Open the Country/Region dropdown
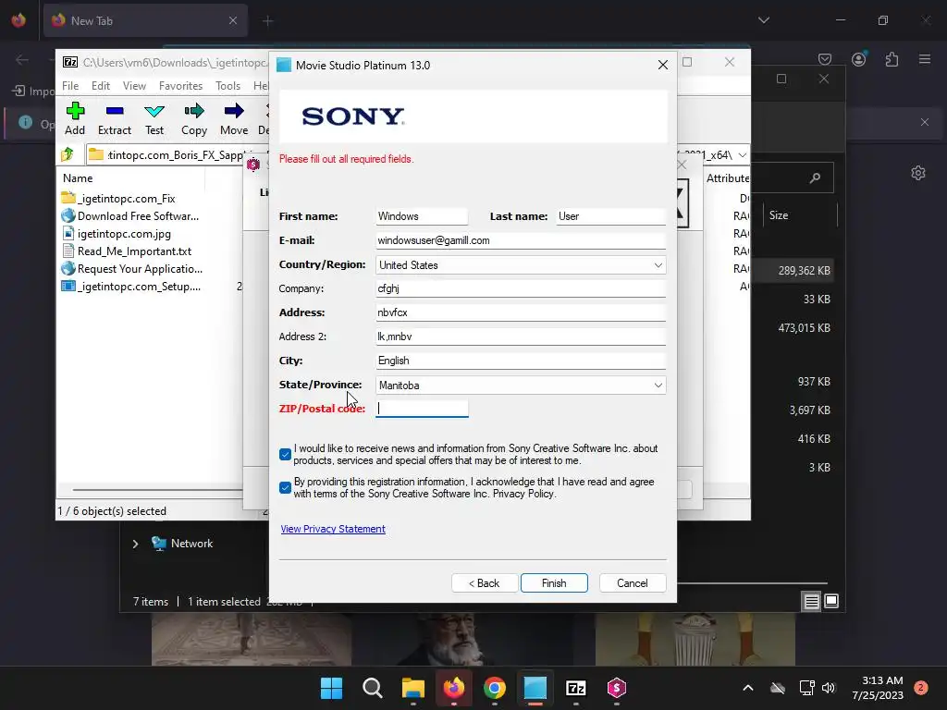Screen dimensions: 947x710 [658, 265]
